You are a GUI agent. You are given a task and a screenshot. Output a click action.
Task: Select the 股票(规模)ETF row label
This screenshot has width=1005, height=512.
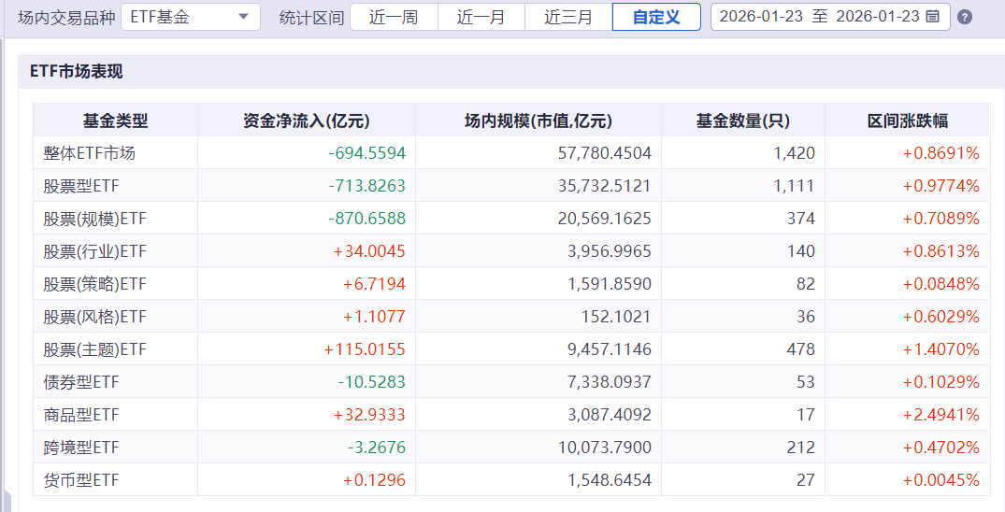(x=94, y=219)
